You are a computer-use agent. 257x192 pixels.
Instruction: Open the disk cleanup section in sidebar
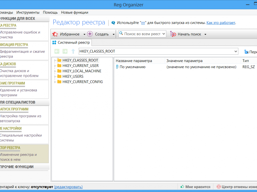coord(24,70)
